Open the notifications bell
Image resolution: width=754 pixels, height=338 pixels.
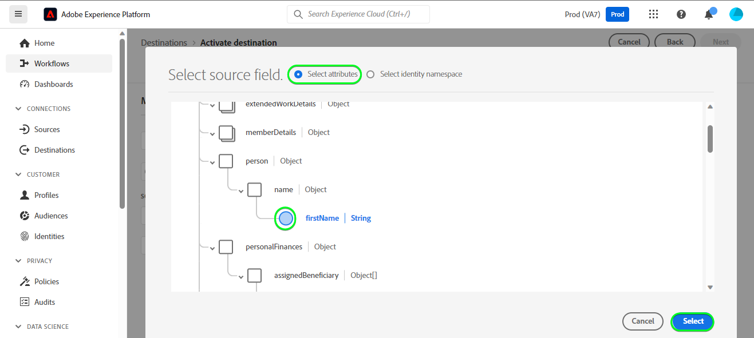tap(709, 14)
